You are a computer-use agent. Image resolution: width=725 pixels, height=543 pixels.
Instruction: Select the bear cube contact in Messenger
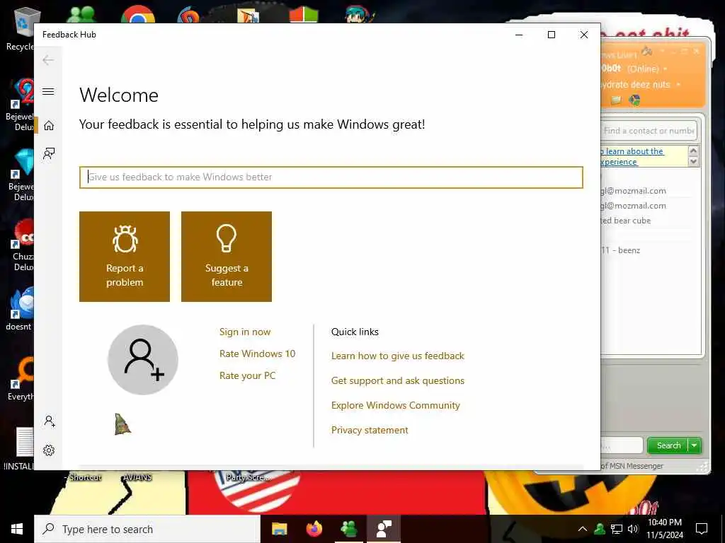pos(626,221)
